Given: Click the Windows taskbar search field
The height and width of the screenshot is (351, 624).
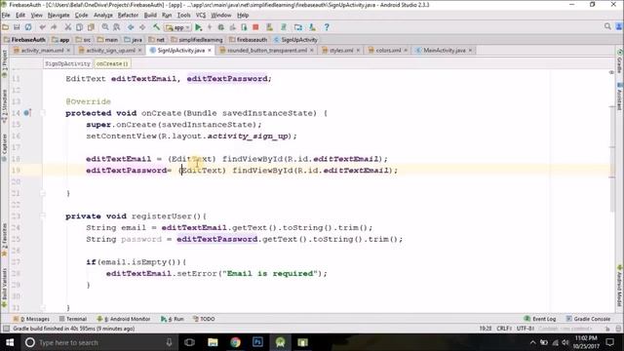Looking at the screenshot, I should pyautogui.click(x=99, y=342).
